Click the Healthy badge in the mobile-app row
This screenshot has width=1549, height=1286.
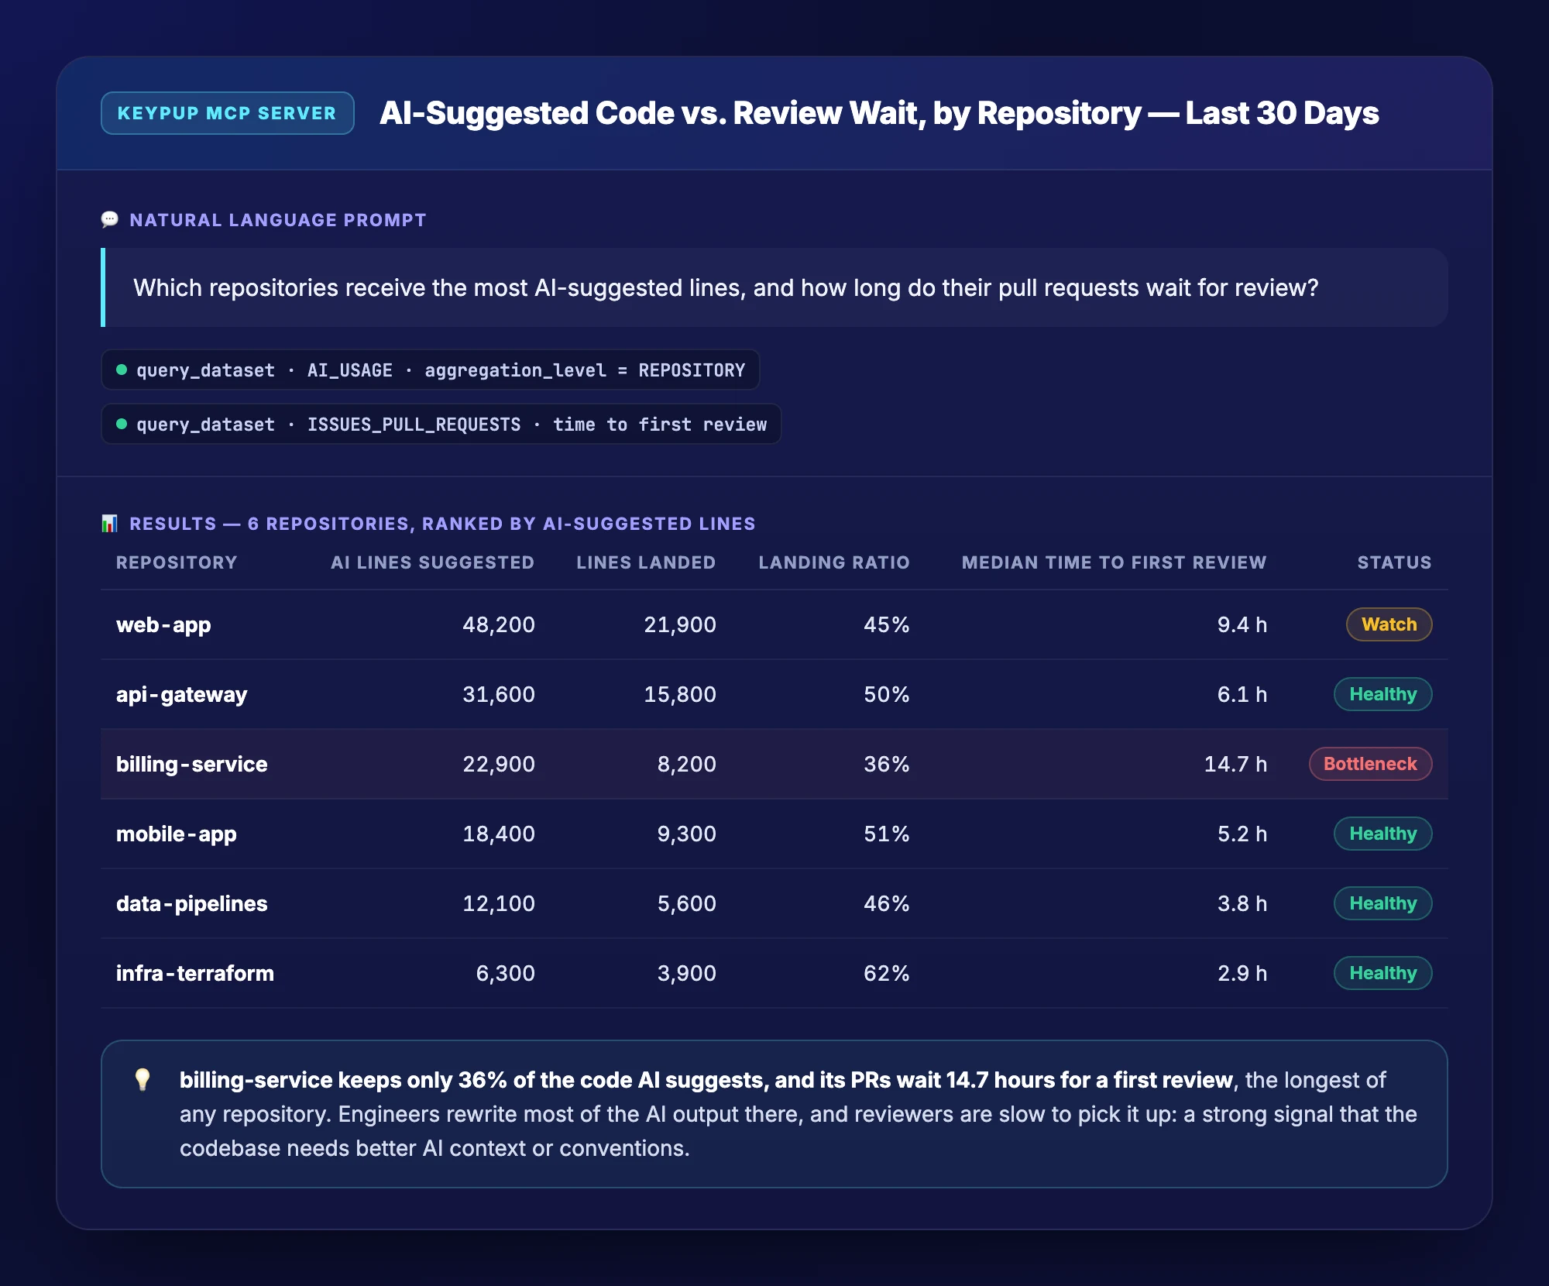click(1383, 834)
